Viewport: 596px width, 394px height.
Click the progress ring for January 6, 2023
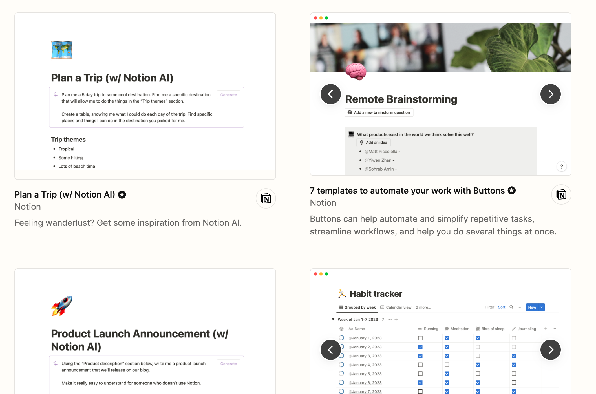[341, 382]
